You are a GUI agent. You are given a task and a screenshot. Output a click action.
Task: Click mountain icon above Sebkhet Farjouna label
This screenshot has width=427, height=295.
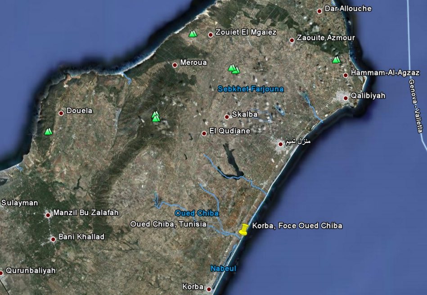[x=233, y=69]
